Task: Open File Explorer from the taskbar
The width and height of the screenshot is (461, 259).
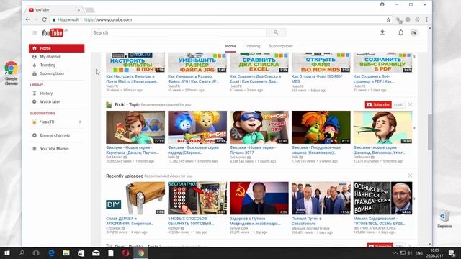Action: point(66,253)
